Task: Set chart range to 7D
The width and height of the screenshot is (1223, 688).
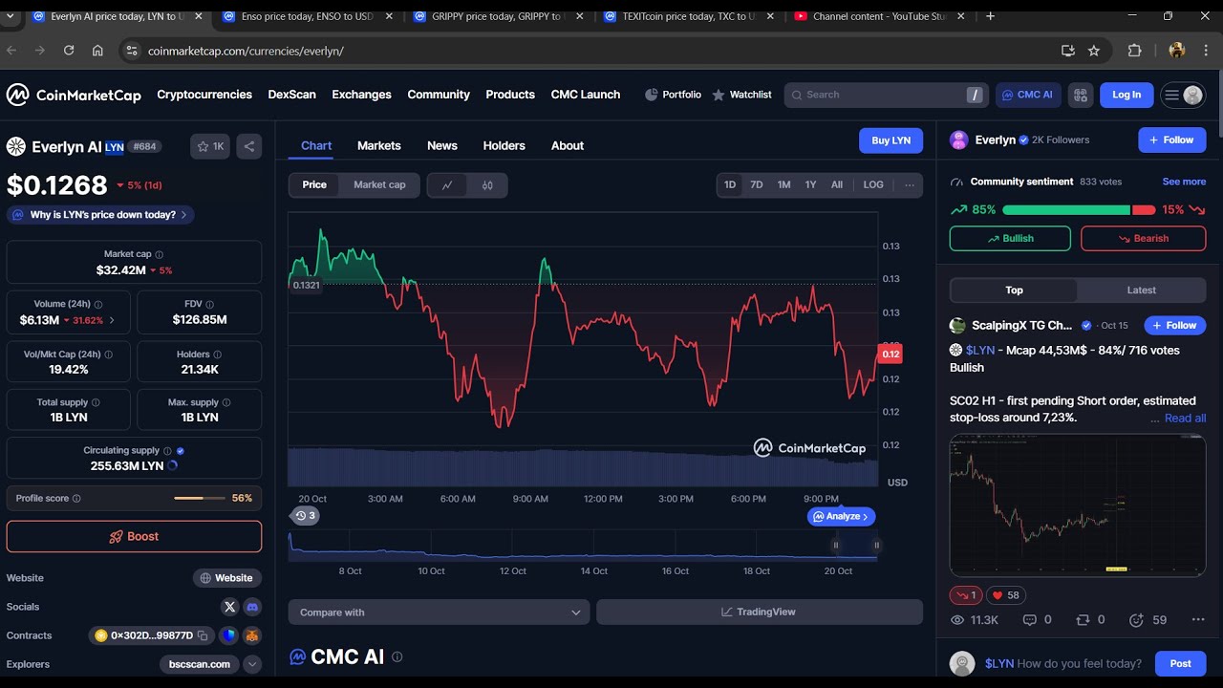Action: pyautogui.click(x=757, y=185)
